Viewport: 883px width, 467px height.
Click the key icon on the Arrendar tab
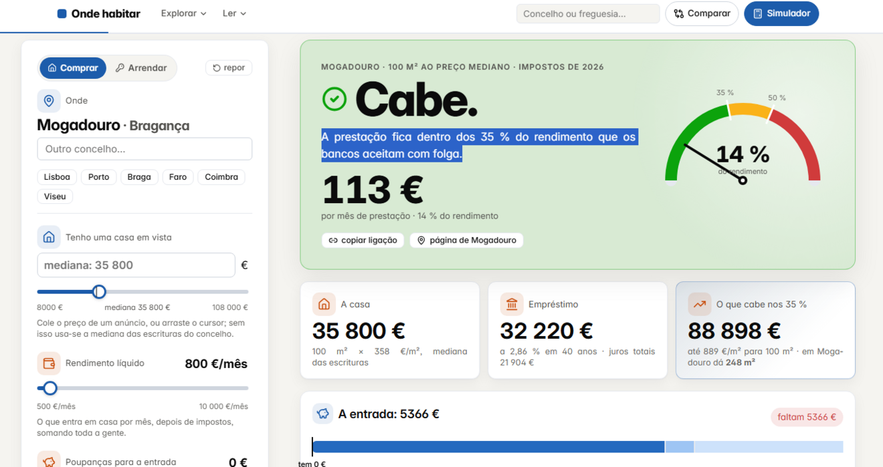coord(120,68)
